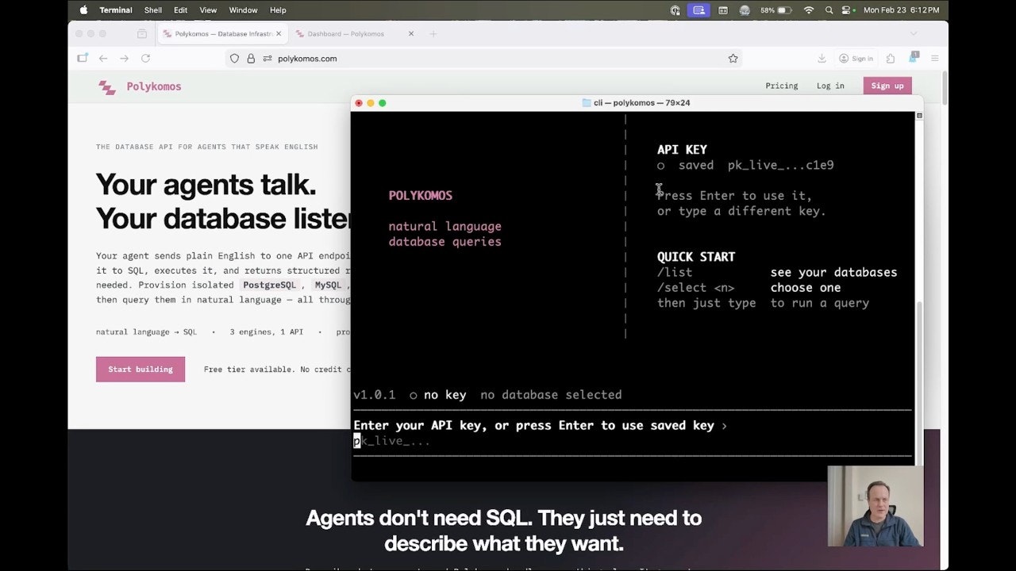Open the browser extensions puzzle icon
Image resolution: width=1016 pixels, height=571 pixels.
tap(891, 58)
